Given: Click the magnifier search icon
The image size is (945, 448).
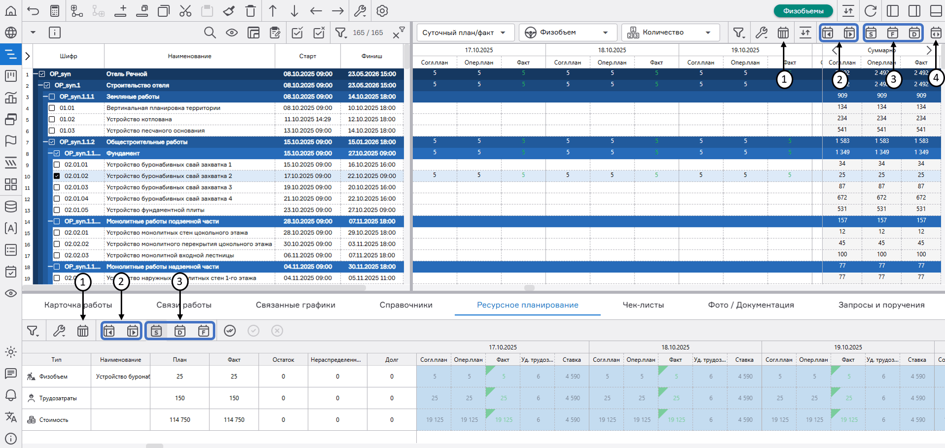Looking at the screenshot, I should (210, 32).
